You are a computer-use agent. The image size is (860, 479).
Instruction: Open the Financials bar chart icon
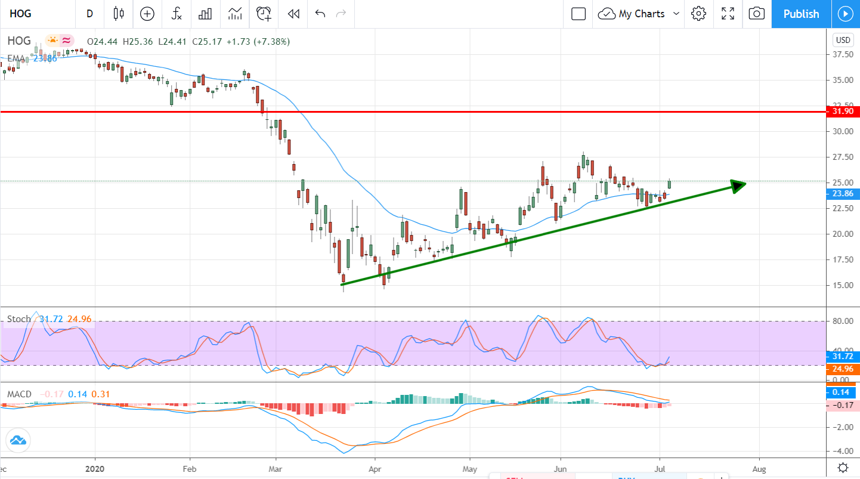[x=206, y=14]
